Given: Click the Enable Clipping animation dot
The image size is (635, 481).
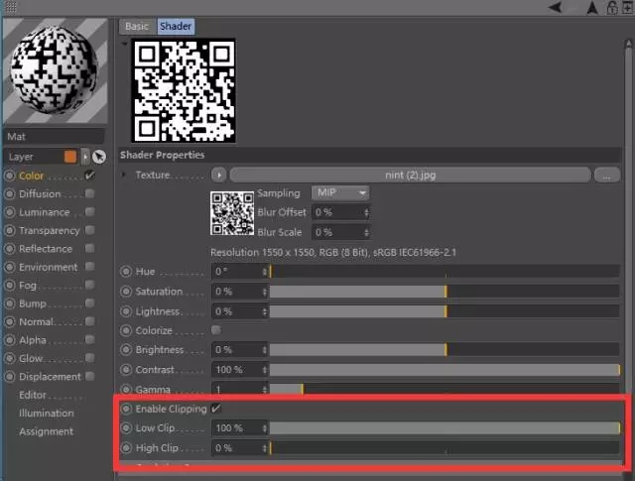Looking at the screenshot, I should (x=126, y=409).
